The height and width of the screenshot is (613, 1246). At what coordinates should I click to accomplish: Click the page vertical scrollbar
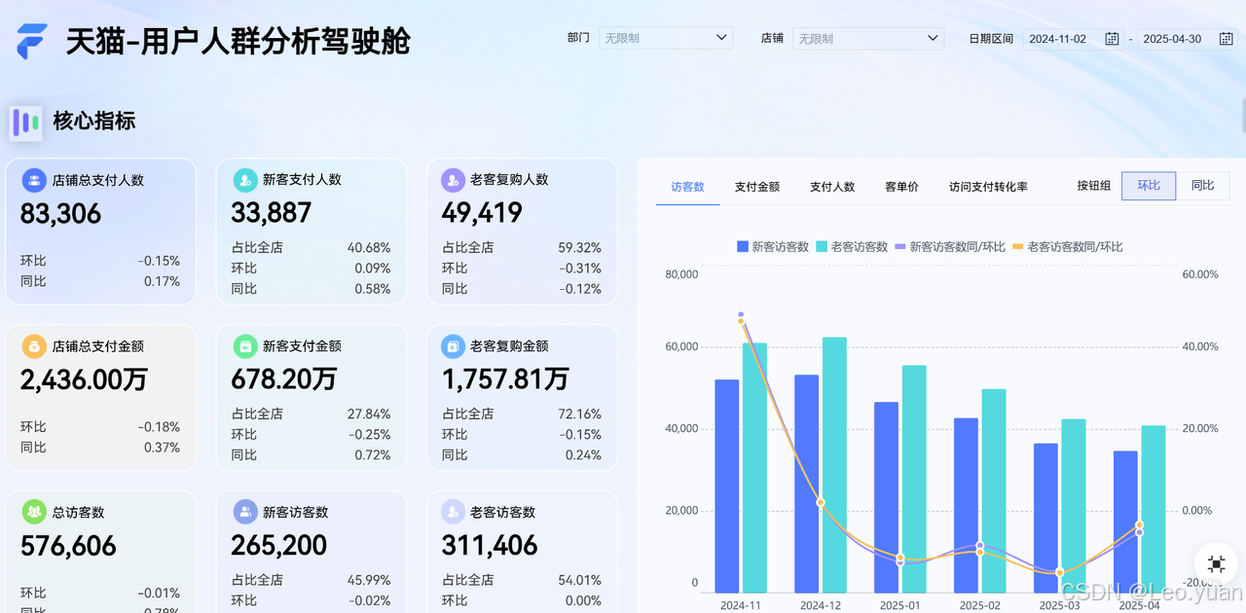pyautogui.click(x=1243, y=115)
